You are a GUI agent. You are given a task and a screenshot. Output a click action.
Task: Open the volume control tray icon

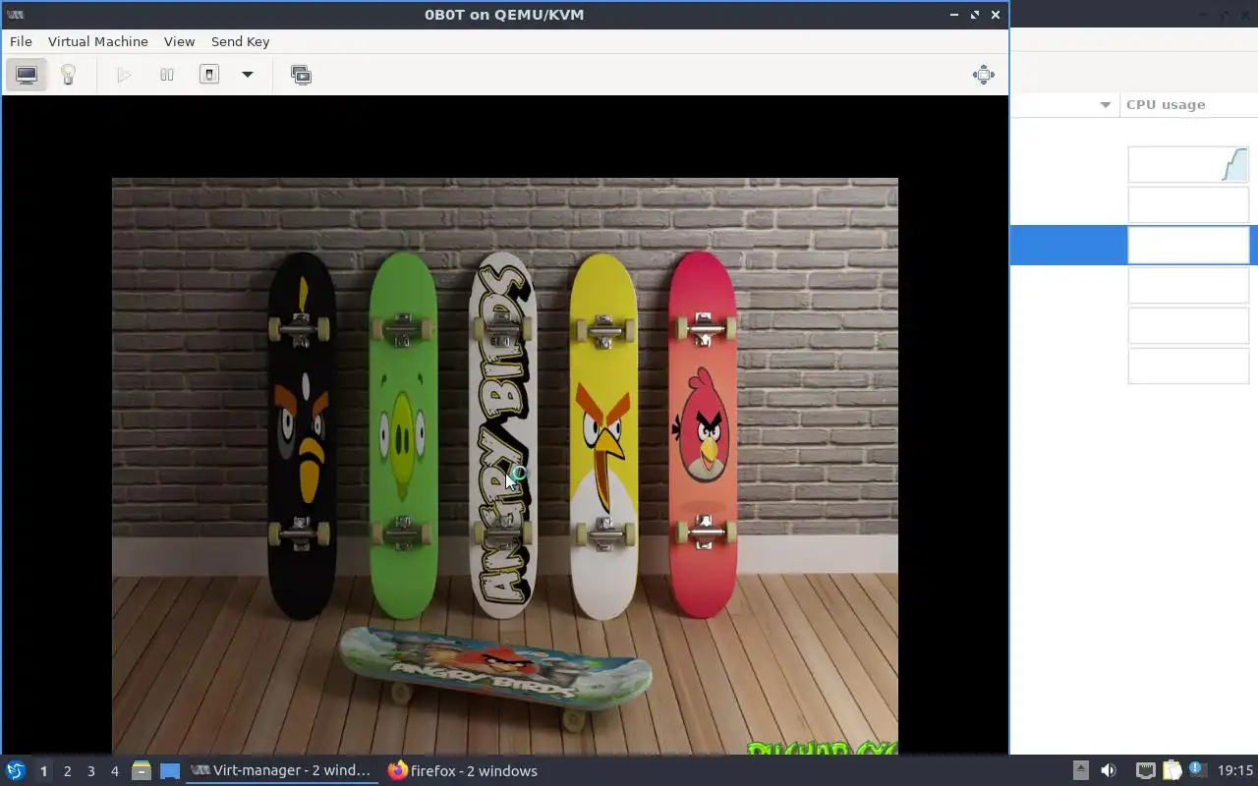click(x=1109, y=770)
